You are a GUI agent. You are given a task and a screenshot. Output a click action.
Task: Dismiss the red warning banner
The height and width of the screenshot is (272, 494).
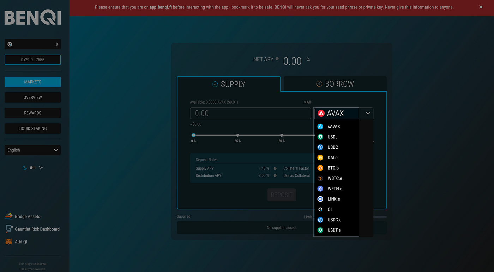click(x=481, y=7)
